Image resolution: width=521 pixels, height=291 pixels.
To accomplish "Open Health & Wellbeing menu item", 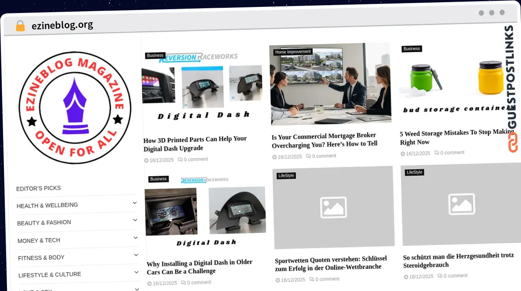I will [47, 205].
